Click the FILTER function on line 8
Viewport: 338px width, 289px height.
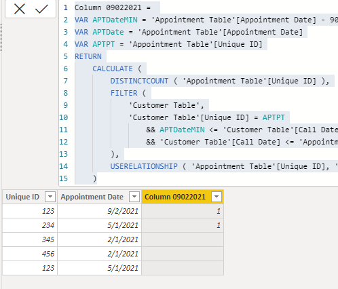click(x=124, y=93)
